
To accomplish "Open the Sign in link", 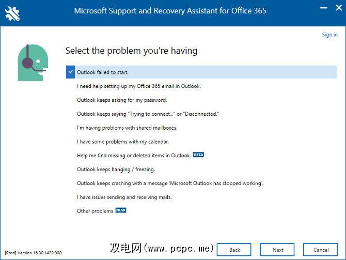I will coord(329,35).
